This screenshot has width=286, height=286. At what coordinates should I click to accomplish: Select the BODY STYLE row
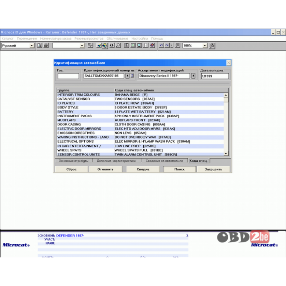tap(140, 107)
